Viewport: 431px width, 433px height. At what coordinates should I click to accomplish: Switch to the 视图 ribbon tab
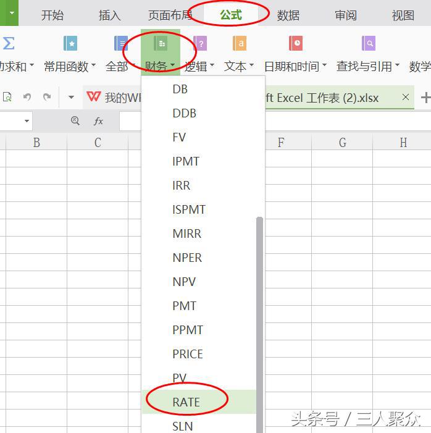pos(403,15)
